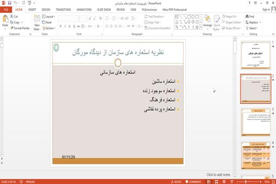Reset the slide layout
The height and width of the screenshot is (184, 276).
click(x=47, y=23)
